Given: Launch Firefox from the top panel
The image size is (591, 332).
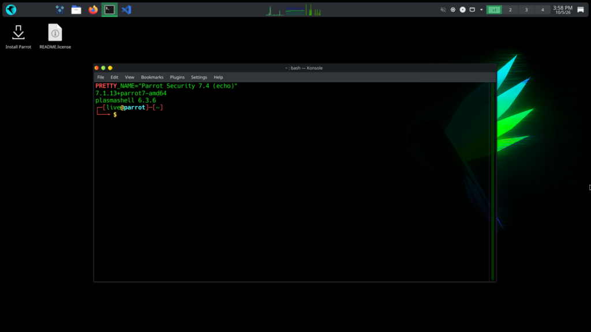Looking at the screenshot, I should pos(93,9).
